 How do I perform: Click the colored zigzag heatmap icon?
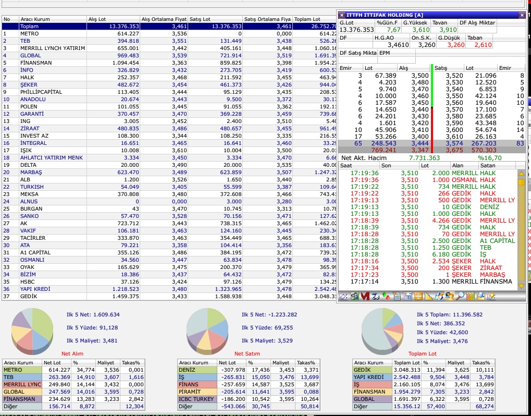tap(471, 297)
